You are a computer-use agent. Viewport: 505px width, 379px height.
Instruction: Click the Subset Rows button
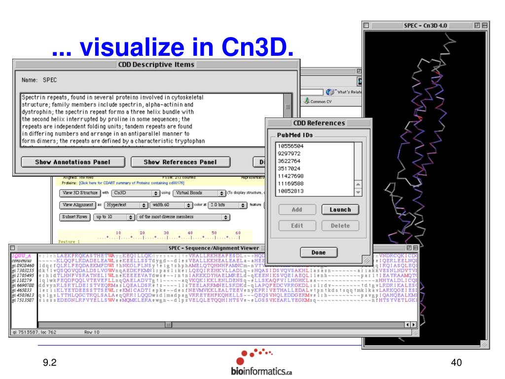pos(75,217)
